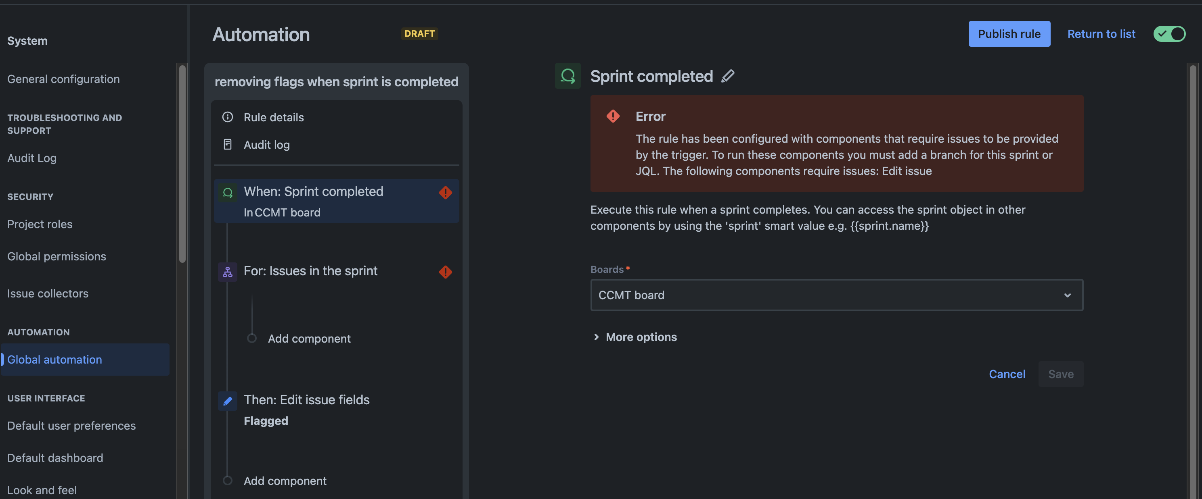Click the Publish rule button
1202x499 pixels.
(1009, 33)
